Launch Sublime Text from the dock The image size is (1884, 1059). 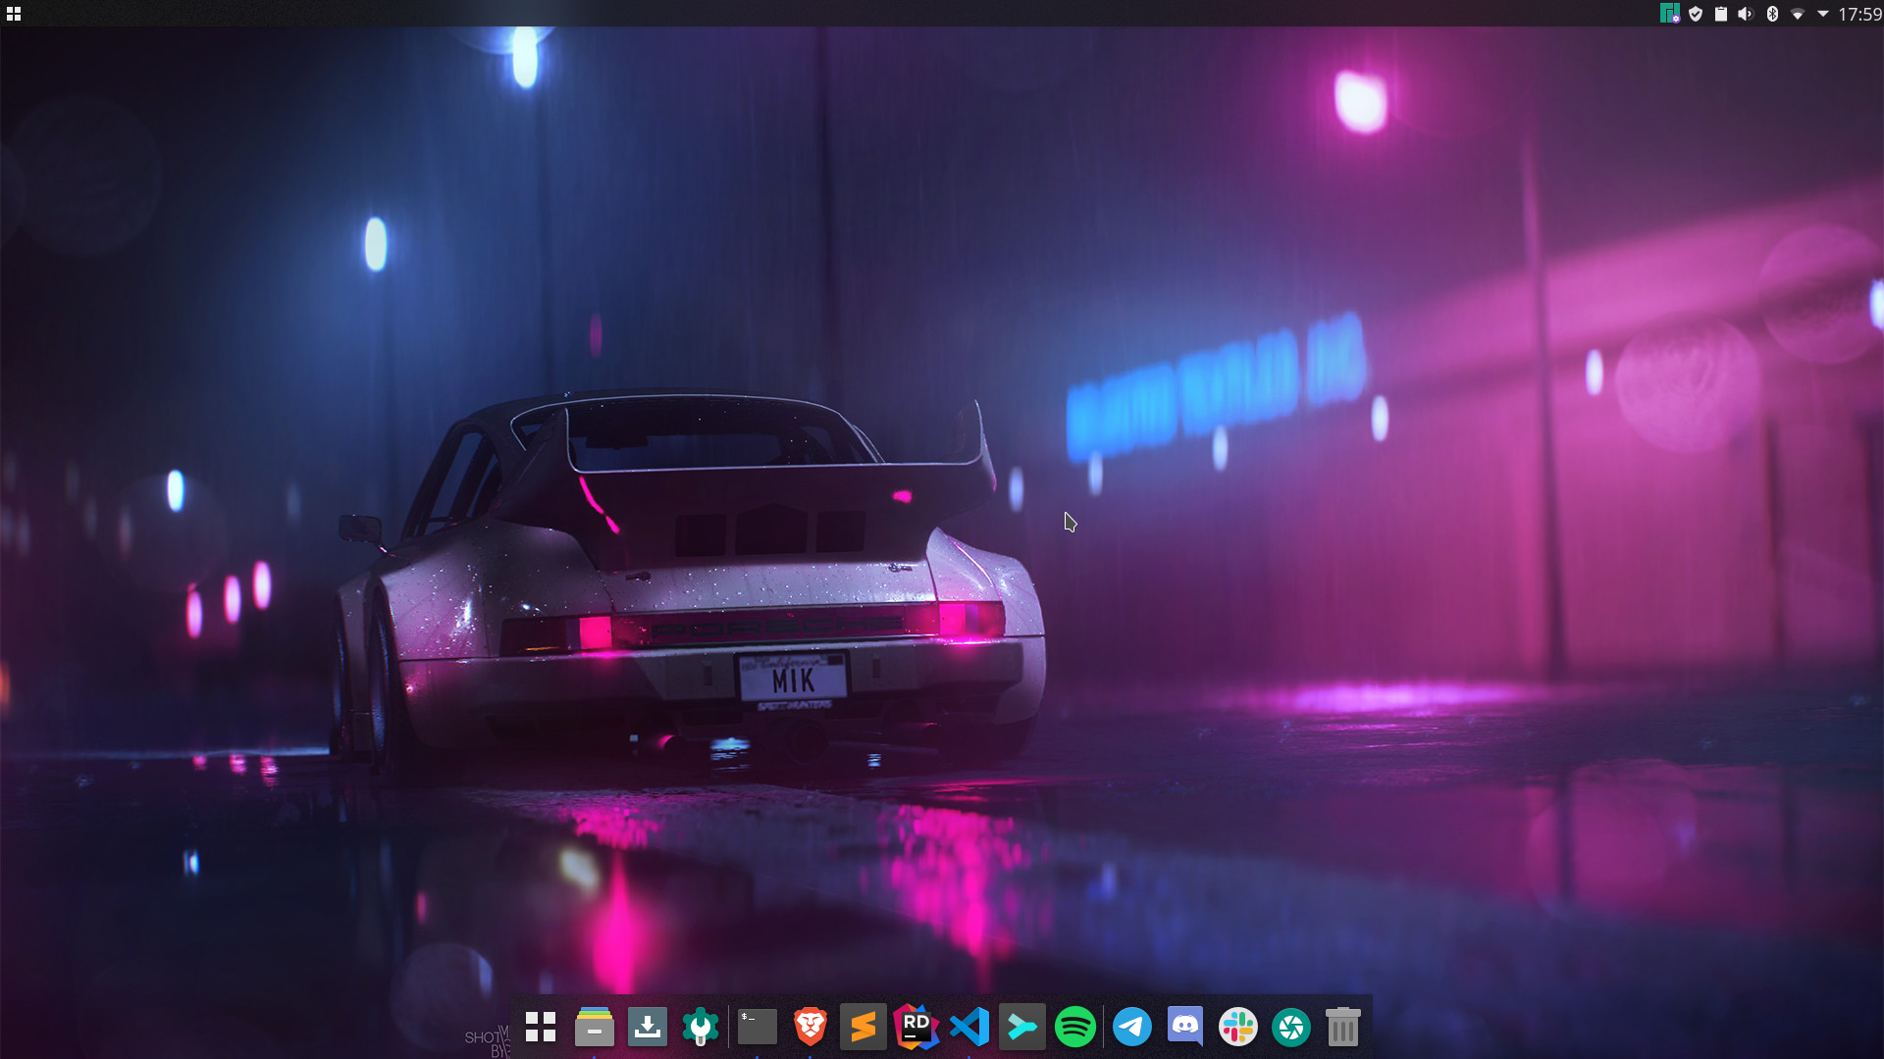click(x=863, y=1027)
